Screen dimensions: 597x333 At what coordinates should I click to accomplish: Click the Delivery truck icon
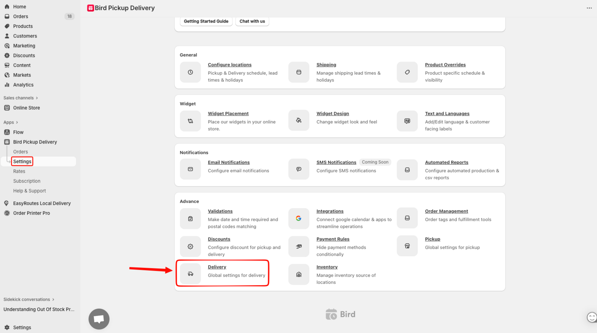(190, 274)
